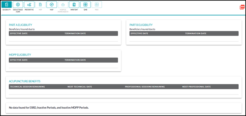Click Effective Date column in Part A table

tap(19, 34)
